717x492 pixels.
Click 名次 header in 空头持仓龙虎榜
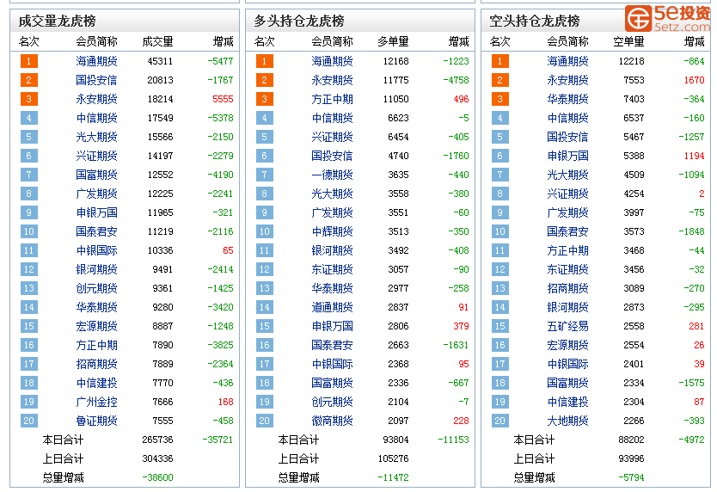coord(499,41)
